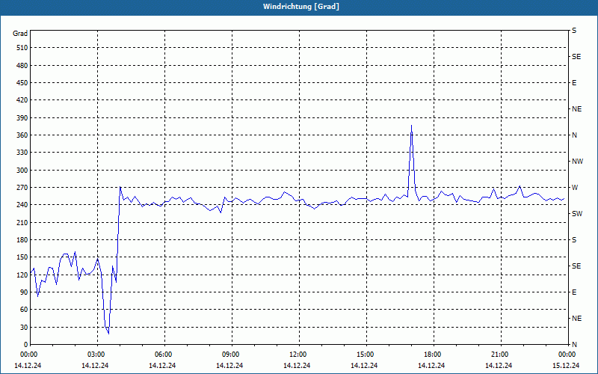
Task: Click the y-axis value 240
Action: tap(22, 205)
